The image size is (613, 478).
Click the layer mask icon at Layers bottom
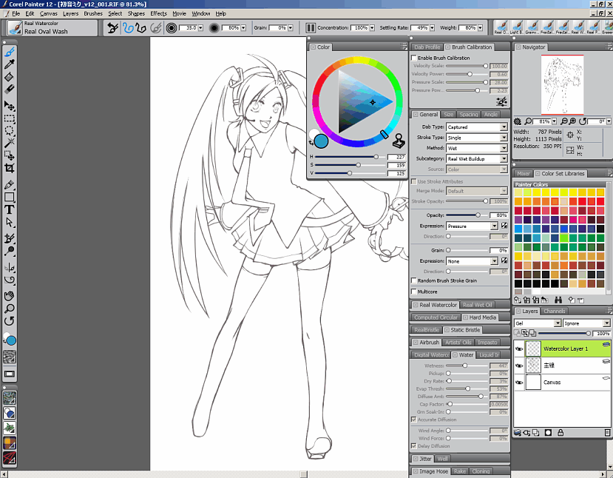point(548,433)
